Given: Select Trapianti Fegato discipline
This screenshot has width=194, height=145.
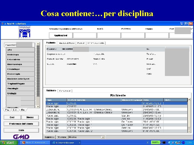Looking at the screenshot, I should 20,84.
